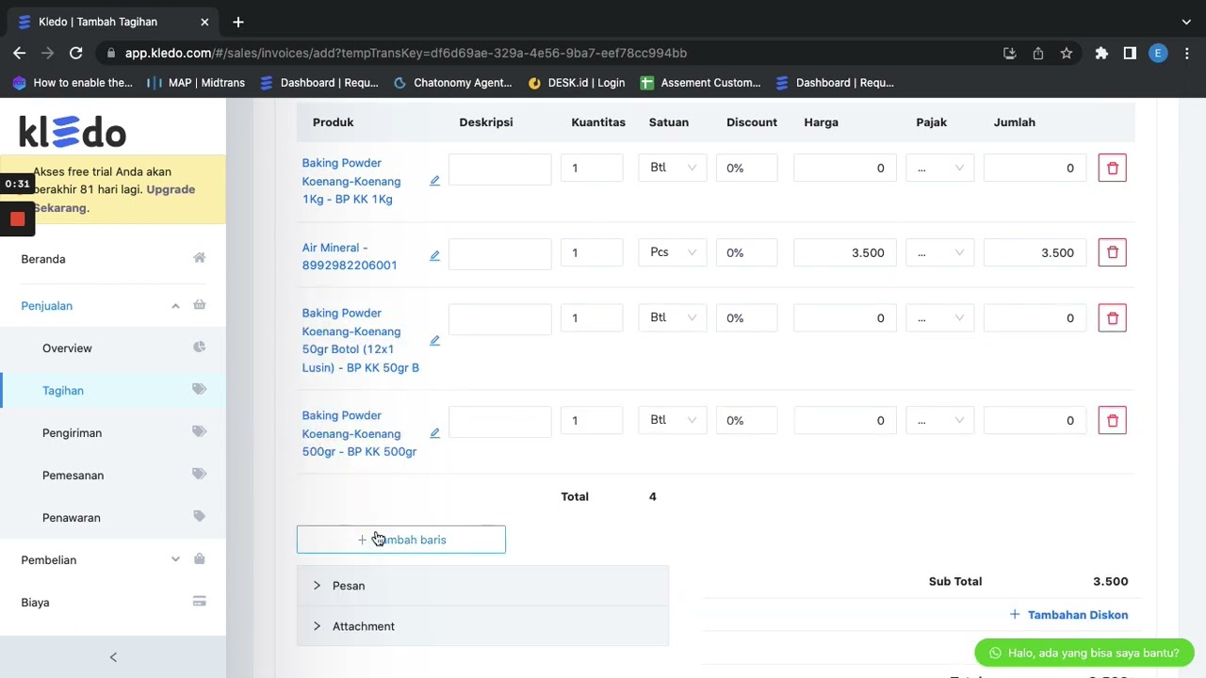Delete the Baking Powder 500gr row

1112,421
